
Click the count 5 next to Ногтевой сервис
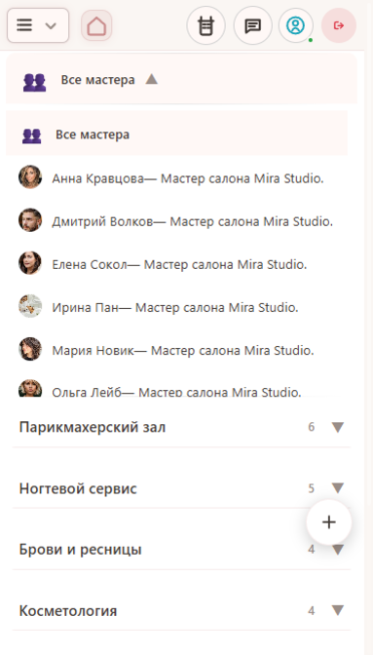click(312, 488)
